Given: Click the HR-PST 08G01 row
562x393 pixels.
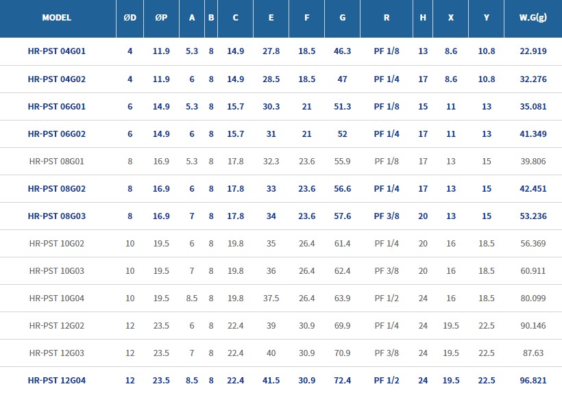Looking at the screenshot, I should [x=57, y=162].
